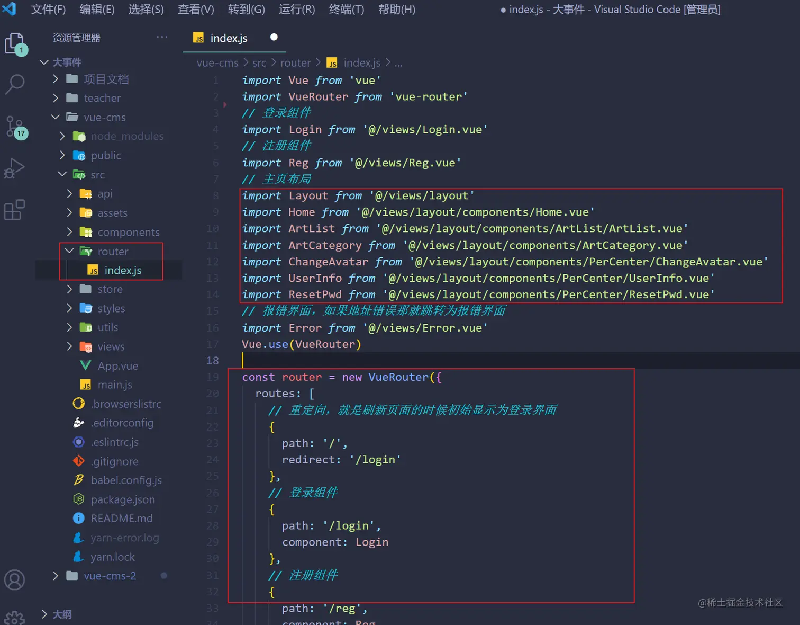Image resolution: width=800 pixels, height=625 pixels.
Task: Collapse the router folder
Action: coord(69,251)
